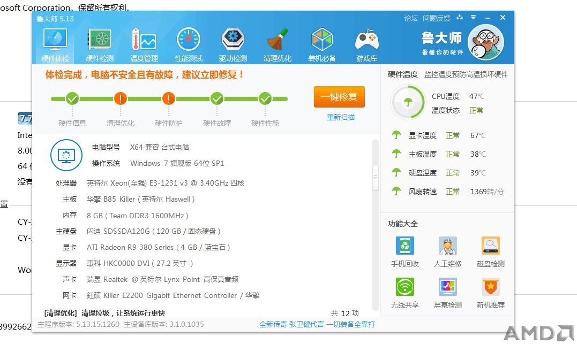Click the 显卡温度 umbrella icon

click(x=396, y=135)
